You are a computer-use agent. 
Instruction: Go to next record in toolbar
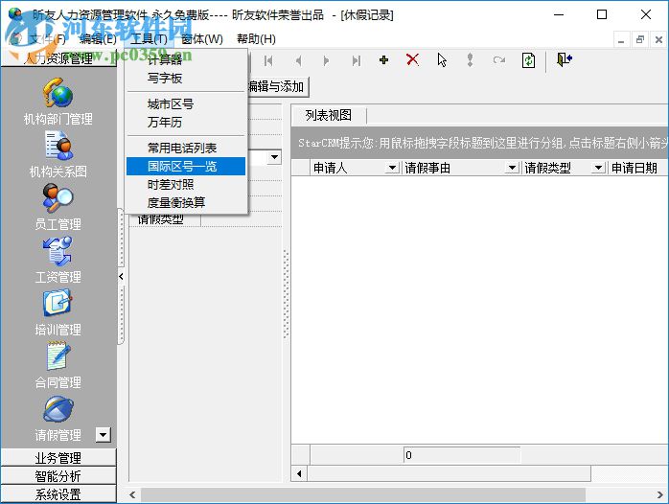pos(326,61)
